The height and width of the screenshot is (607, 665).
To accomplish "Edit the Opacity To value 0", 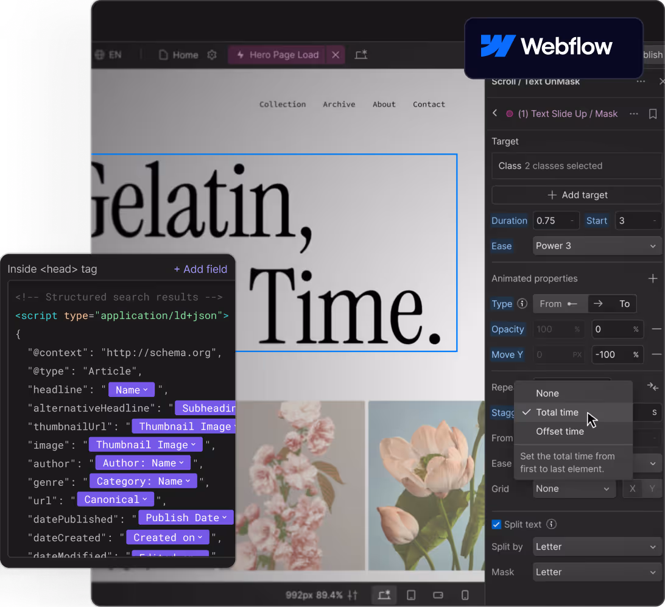I will pos(617,329).
